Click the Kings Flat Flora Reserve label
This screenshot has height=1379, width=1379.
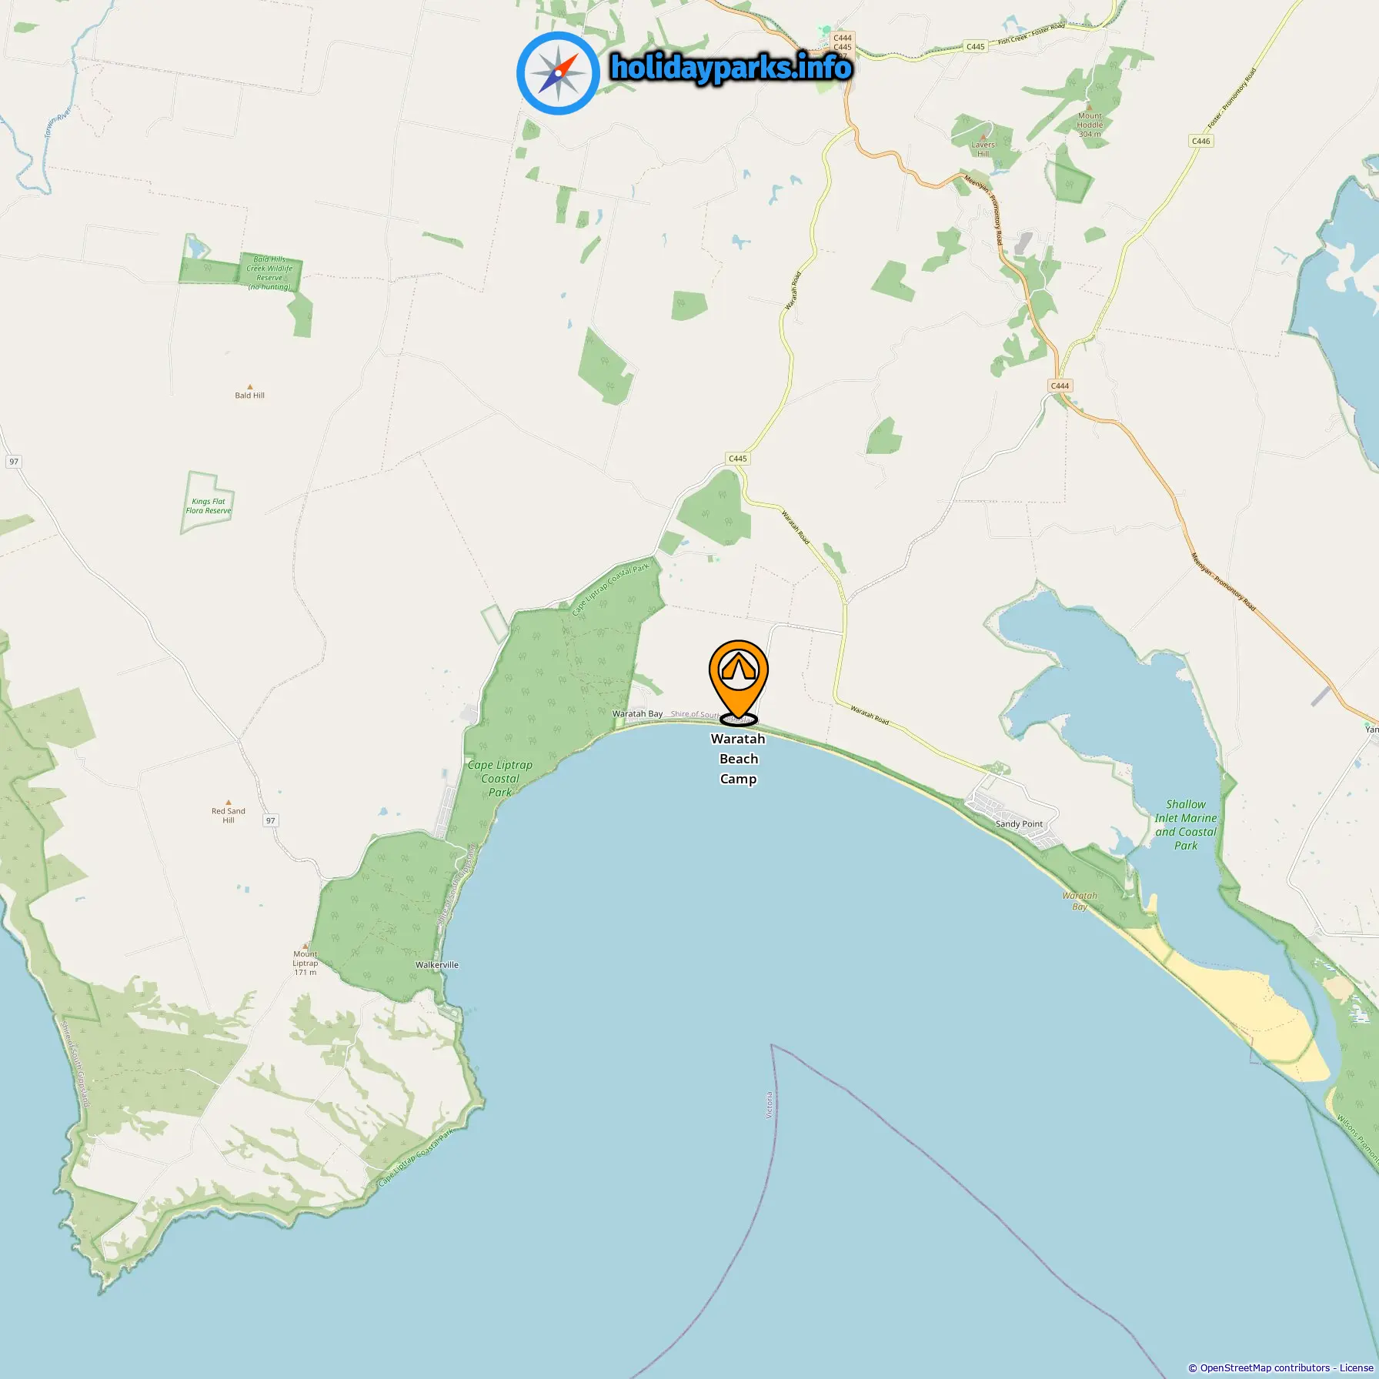(208, 506)
